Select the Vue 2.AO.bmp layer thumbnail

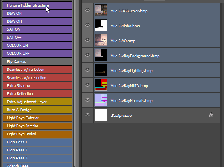[x=101, y=40]
